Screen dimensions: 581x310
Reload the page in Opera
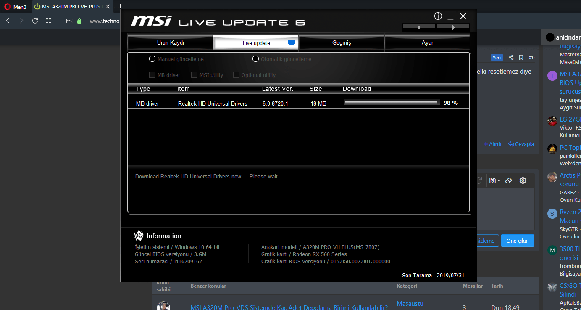pyautogui.click(x=35, y=21)
